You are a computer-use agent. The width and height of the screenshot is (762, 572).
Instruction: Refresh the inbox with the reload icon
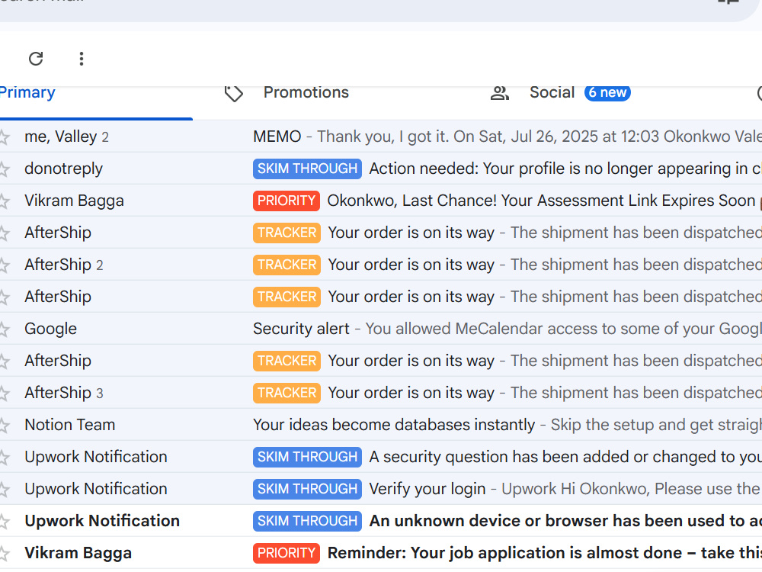click(36, 59)
